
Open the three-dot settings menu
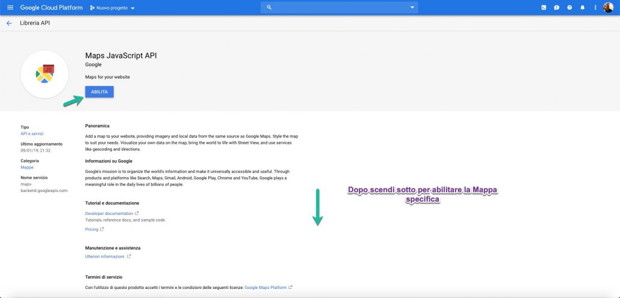click(595, 7)
